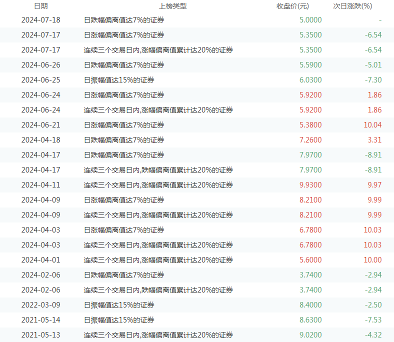Select the 2021-05-14 date cell
This screenshot has width=394, height=342.
pyautogui.click(x=40, y=320)
